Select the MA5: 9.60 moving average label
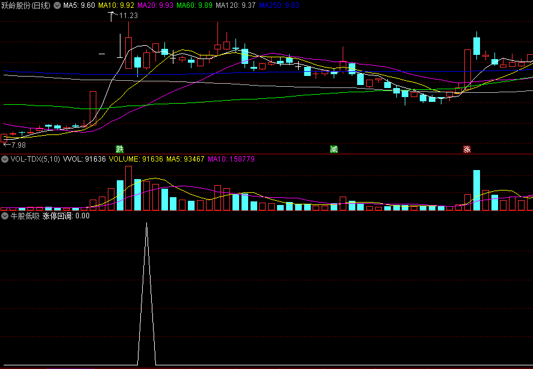Image resolution: width=533 pixels, height=369 pixels. (79, 5)
